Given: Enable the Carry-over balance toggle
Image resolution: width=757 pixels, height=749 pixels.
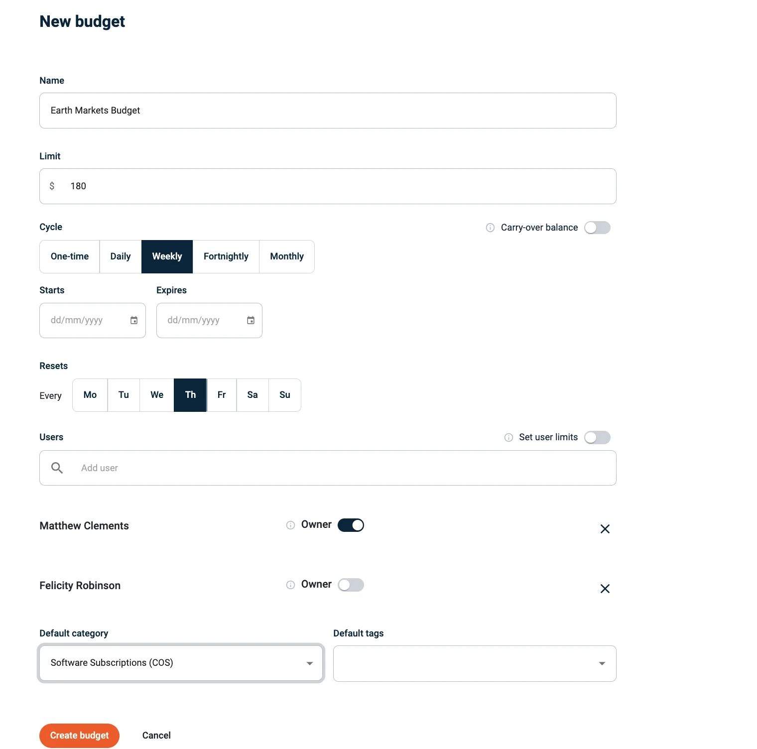Looking at the screenshot, I should coord(597,227).
